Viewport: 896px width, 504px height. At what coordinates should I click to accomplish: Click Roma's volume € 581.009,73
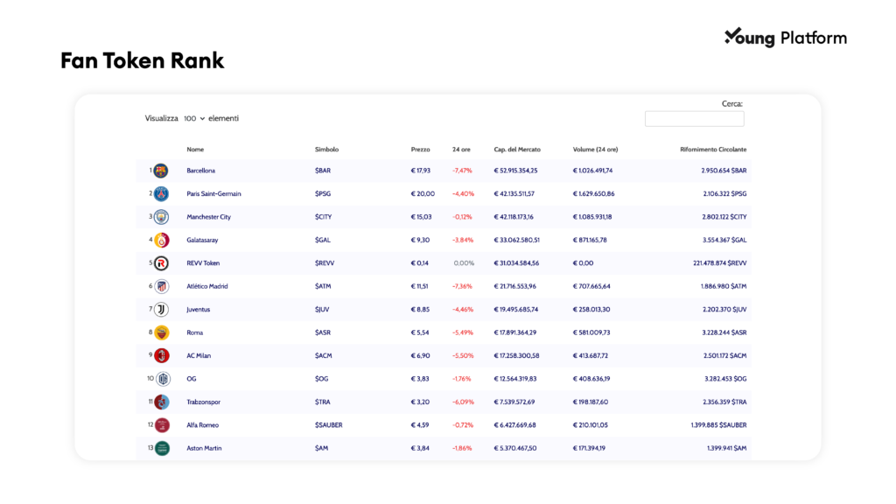tap(591, 332)
